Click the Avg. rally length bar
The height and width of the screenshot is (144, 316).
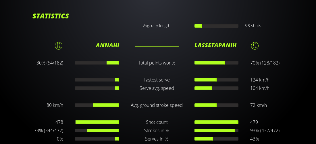(x=216, y=26)
